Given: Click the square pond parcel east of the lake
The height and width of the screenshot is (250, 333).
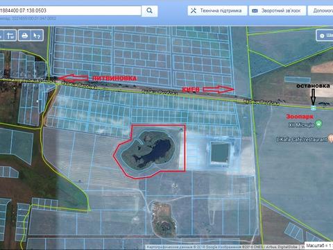Looking at the screenshot, I should coord(220,153).
